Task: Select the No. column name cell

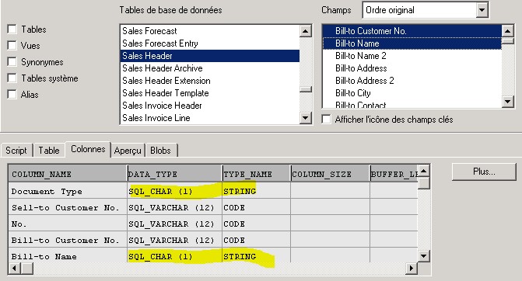Action: tap(68, 224)
